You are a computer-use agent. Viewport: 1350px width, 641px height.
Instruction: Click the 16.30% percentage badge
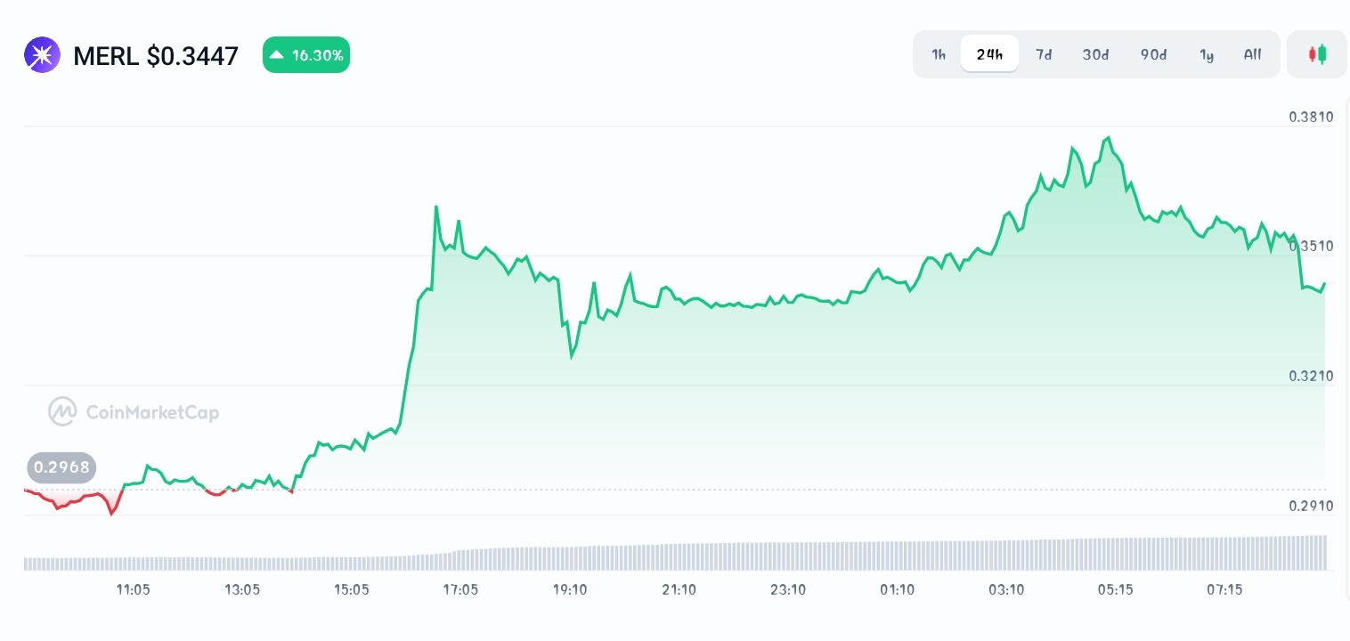(306, 54)
